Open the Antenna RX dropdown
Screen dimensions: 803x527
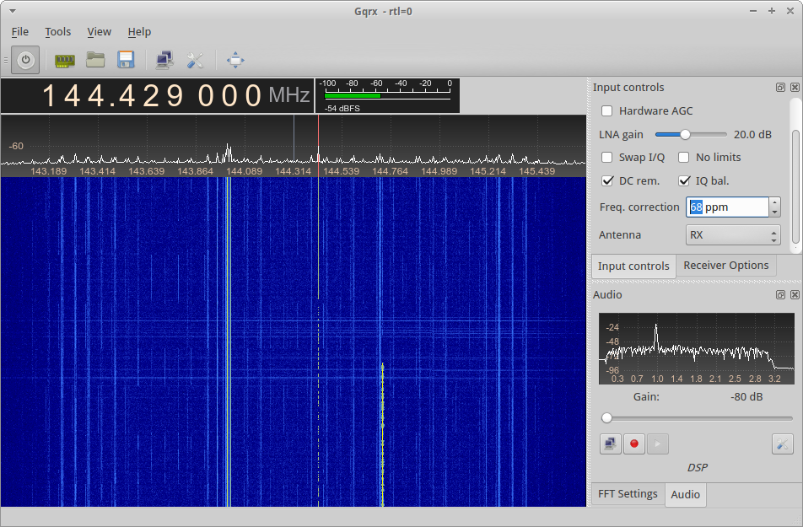[733, 235]
